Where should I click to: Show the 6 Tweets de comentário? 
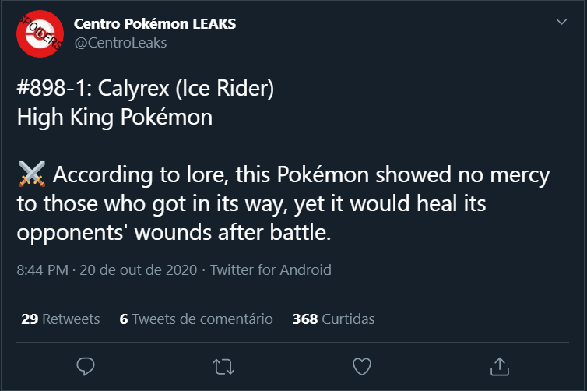pyautogui.click(x=196, y=319)
